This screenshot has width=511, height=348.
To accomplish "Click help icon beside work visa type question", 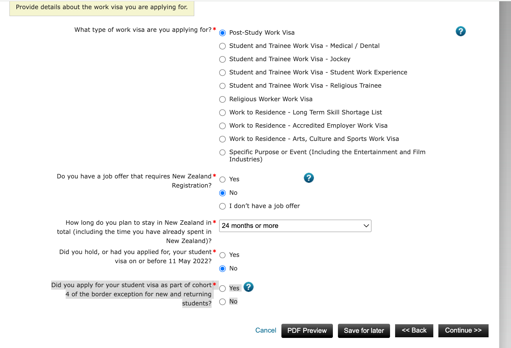I will coord(460,31).
